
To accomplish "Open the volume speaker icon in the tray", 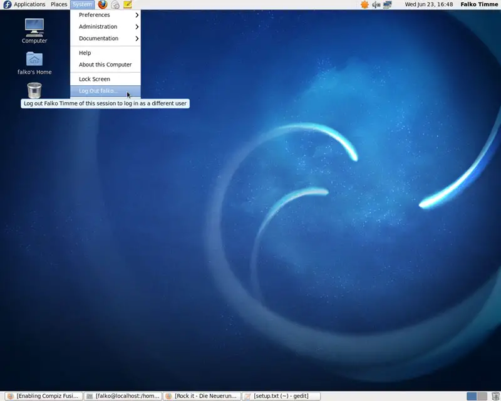I will point(376,4).
